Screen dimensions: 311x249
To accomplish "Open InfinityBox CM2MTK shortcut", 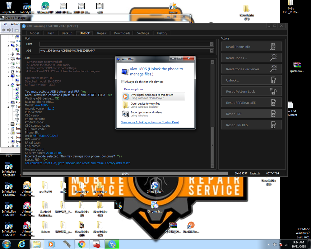I will (x=9, y=169).
